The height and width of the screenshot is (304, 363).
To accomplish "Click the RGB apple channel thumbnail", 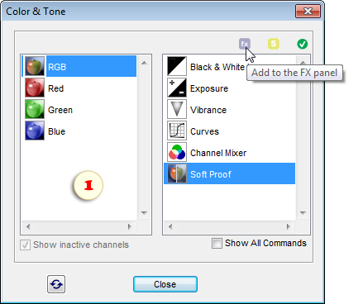I will pos(35,66).
